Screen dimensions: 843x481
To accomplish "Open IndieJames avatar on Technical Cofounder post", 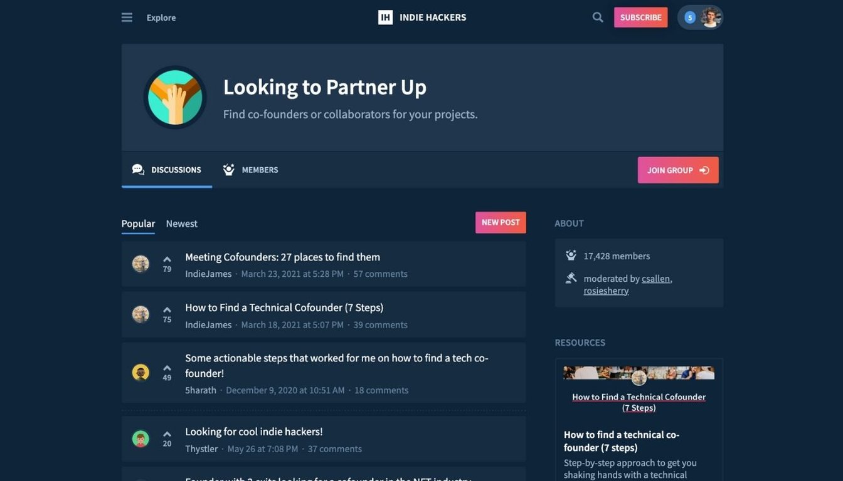I will point(140,314).
